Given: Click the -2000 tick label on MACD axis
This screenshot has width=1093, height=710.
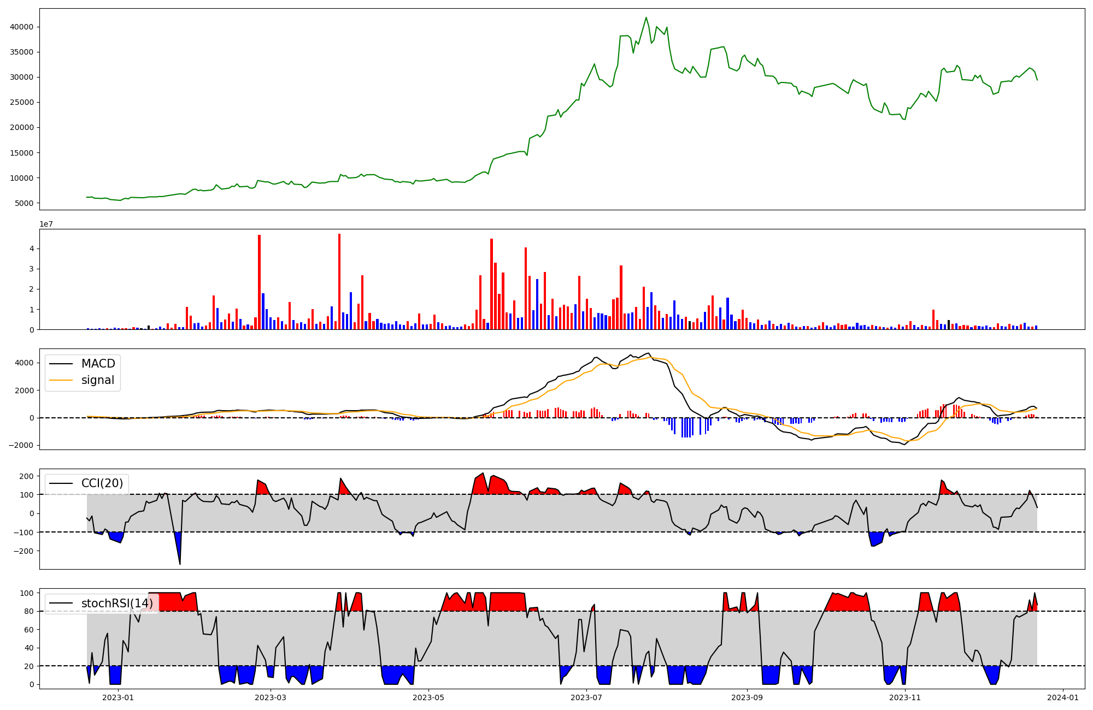Looking at the screenshot, I should pos(21,445).
